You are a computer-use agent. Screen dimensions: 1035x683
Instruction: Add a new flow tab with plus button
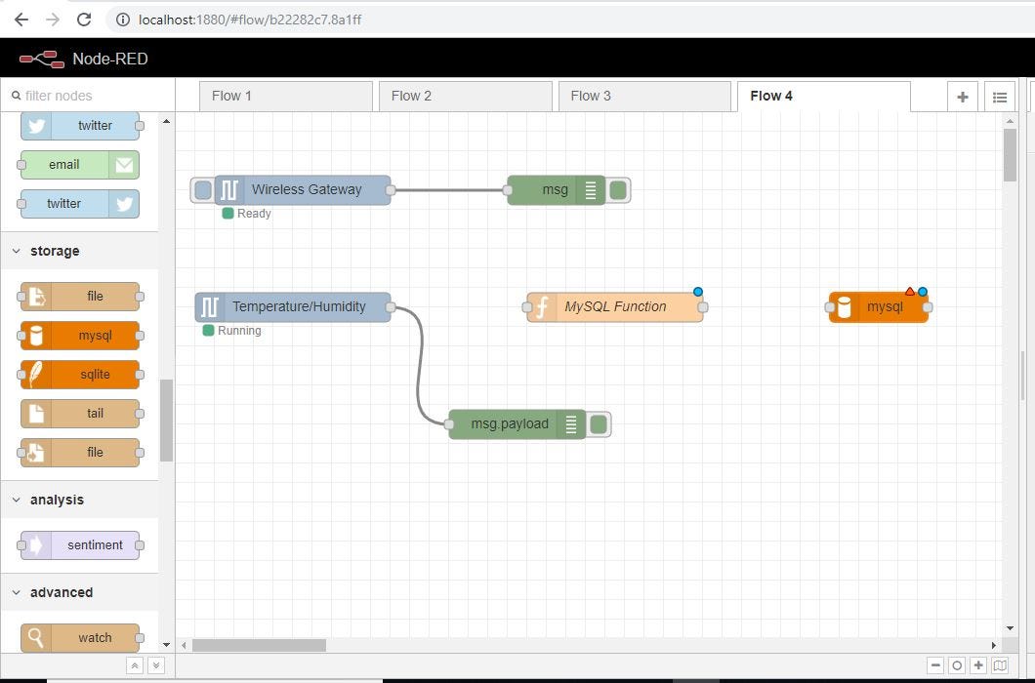(963, 97)
